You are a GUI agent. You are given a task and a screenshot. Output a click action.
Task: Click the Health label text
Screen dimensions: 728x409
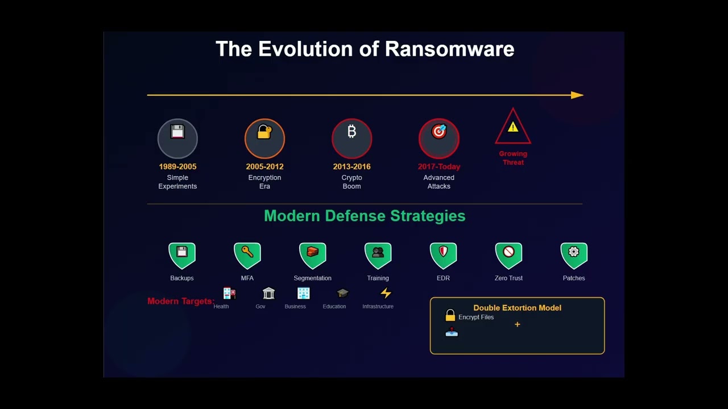tap(221, 306)
